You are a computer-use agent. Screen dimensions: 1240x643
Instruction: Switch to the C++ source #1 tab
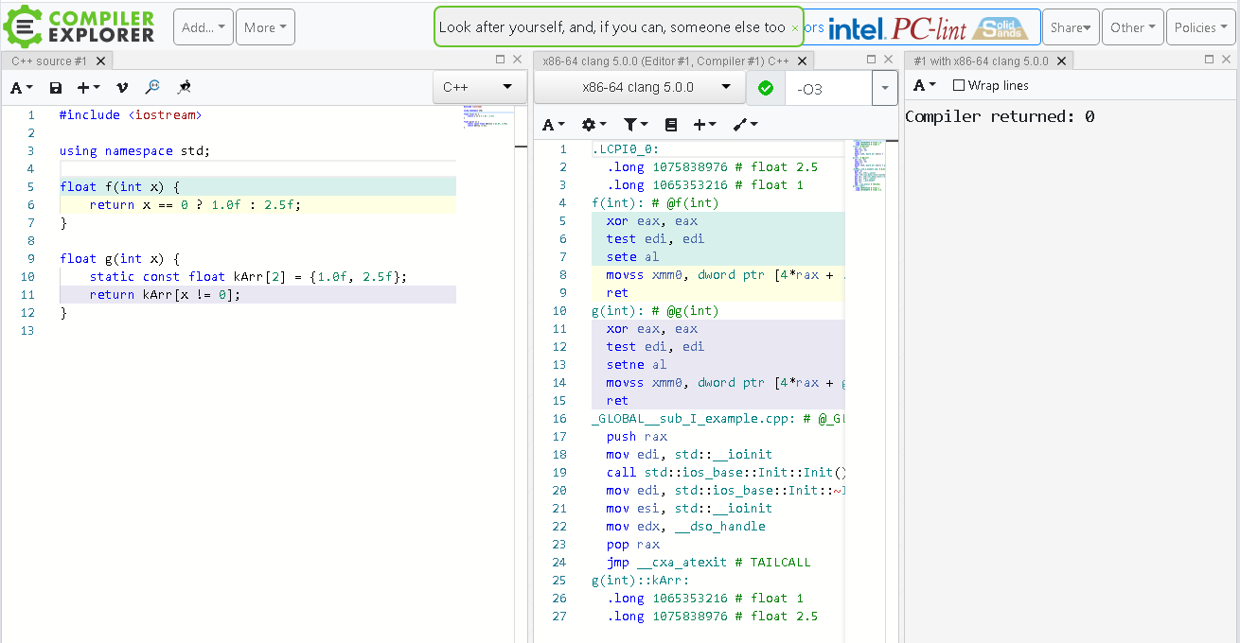pyautogui.click(x=49, y=60)
